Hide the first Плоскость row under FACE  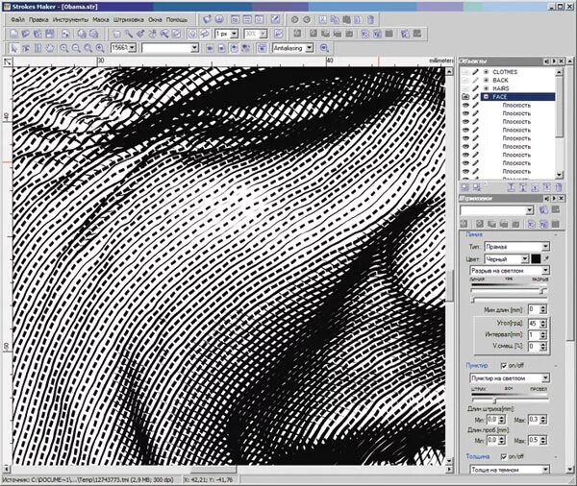[465, 105]
